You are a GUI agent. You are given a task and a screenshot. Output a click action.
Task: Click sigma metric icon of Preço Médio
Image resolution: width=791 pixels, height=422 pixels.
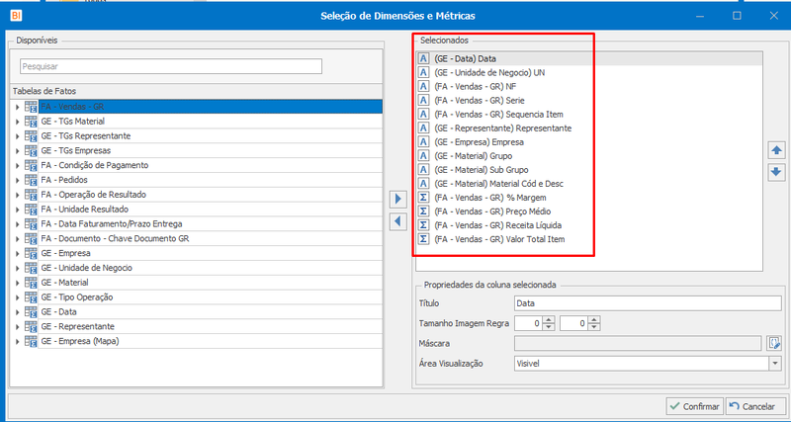pyautogui.click(x=424, y=211)
